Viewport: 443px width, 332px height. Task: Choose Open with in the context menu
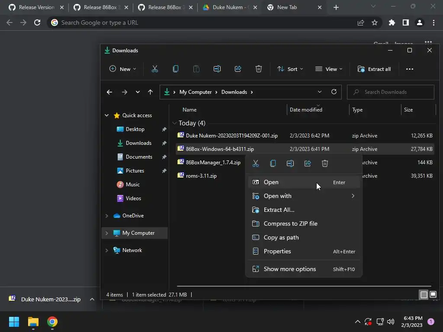point(304,196)
